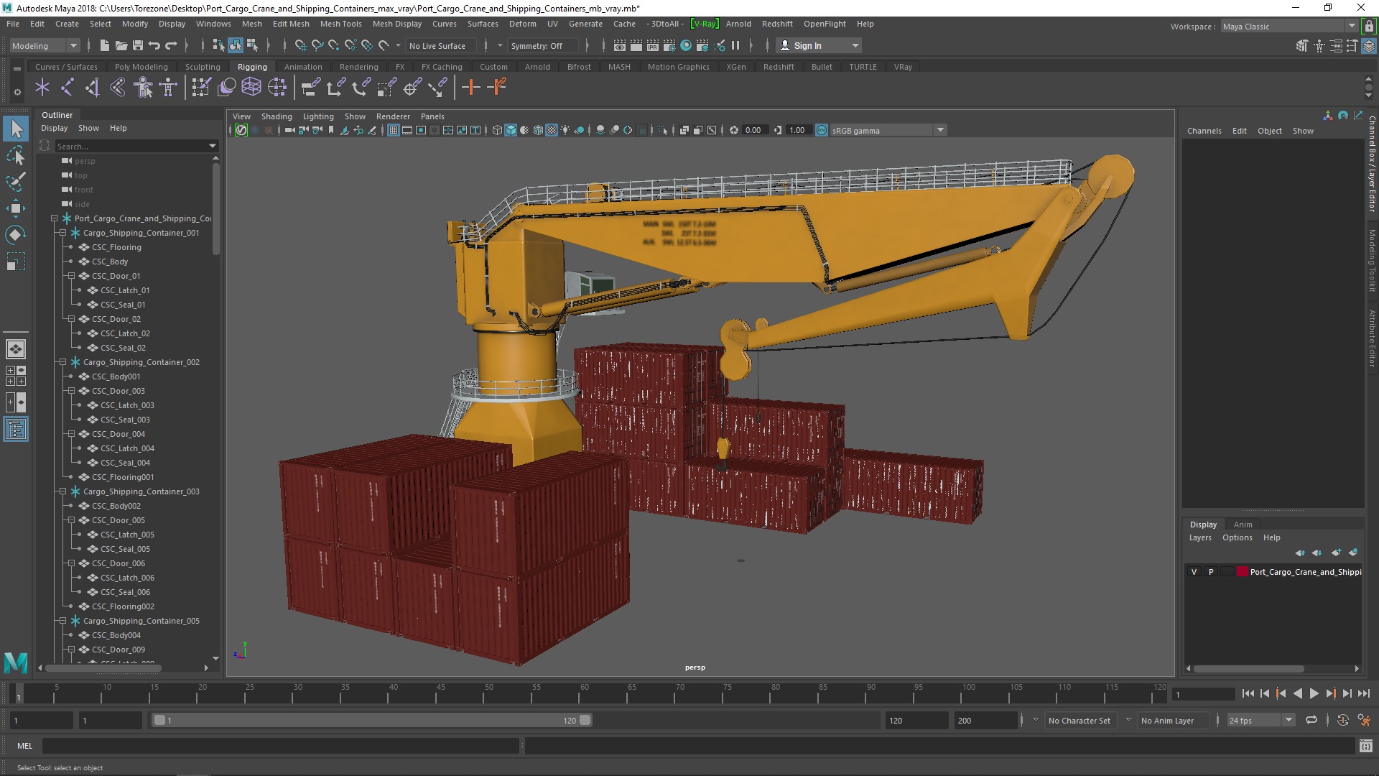
Task: Click the Undo arrow icon
Action: (x=154, y=45)
